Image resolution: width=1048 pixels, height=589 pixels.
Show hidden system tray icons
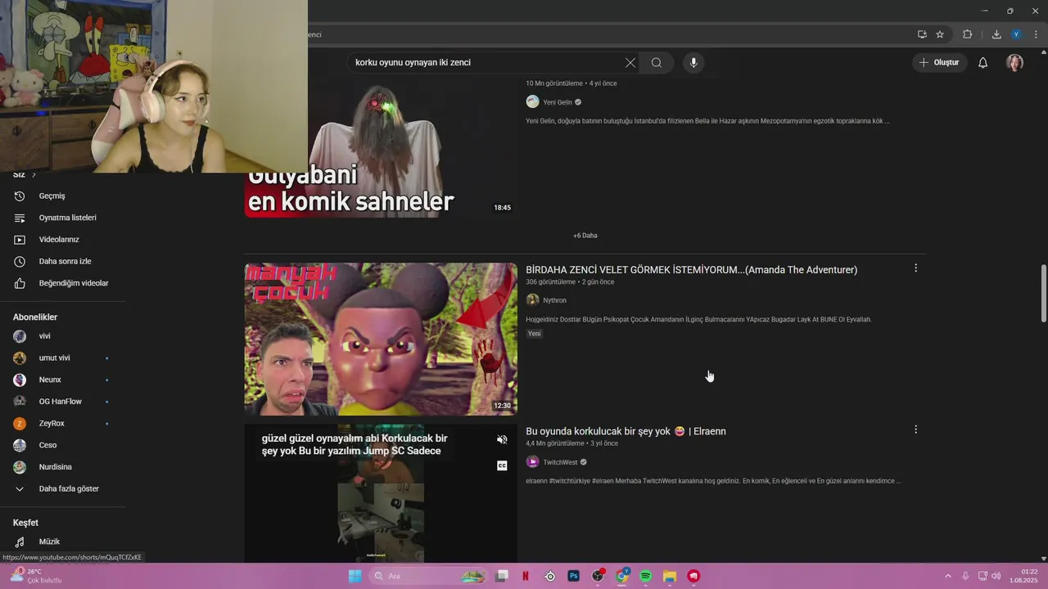pyautogui.click(x=948, y=576)
